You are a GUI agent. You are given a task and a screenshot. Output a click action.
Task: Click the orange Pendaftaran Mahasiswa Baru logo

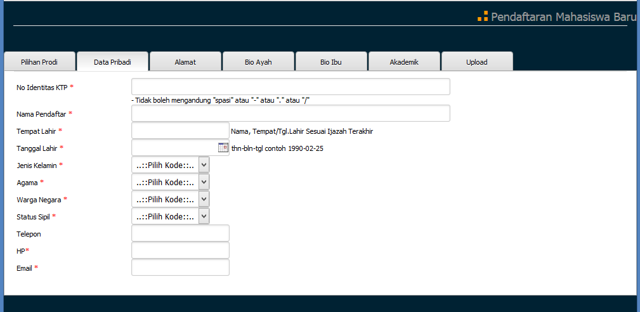click(483, 16)
